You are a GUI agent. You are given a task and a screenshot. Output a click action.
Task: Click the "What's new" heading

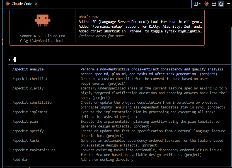pos(88,17)
